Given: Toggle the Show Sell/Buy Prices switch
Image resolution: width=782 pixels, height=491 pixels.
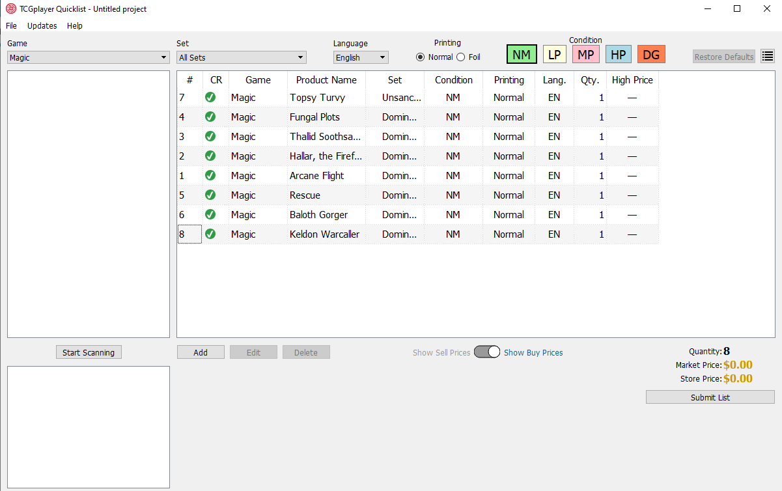Looking at the screenshot, I should (487, 352).
